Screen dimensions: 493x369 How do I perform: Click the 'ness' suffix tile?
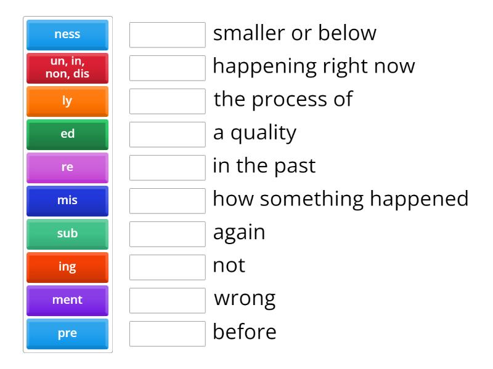(x=68, y=34)
